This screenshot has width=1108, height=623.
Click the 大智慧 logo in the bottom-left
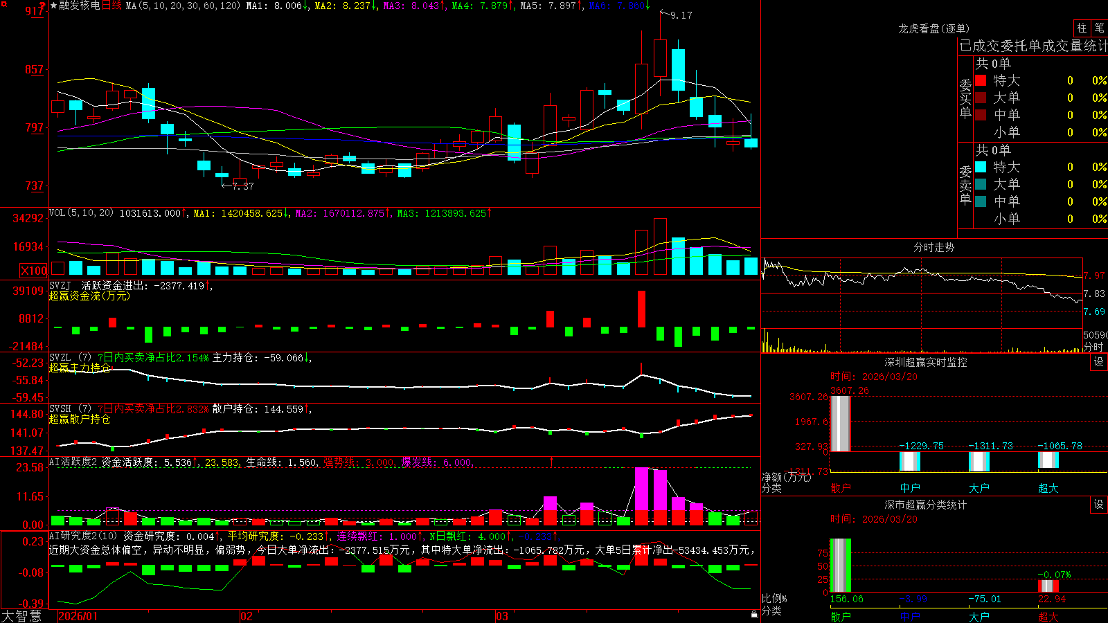pyautogui.click(x=21, y=616)
